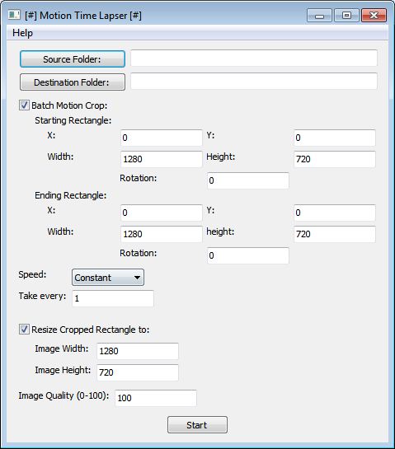This screenshot has height=449, width=395.
Task: Toggle the Batch Motion Crop checkbox
Action: coord(24,105)
